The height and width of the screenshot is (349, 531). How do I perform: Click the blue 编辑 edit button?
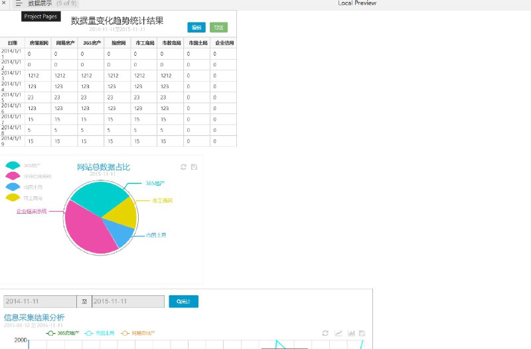click(x=196, y=27)
